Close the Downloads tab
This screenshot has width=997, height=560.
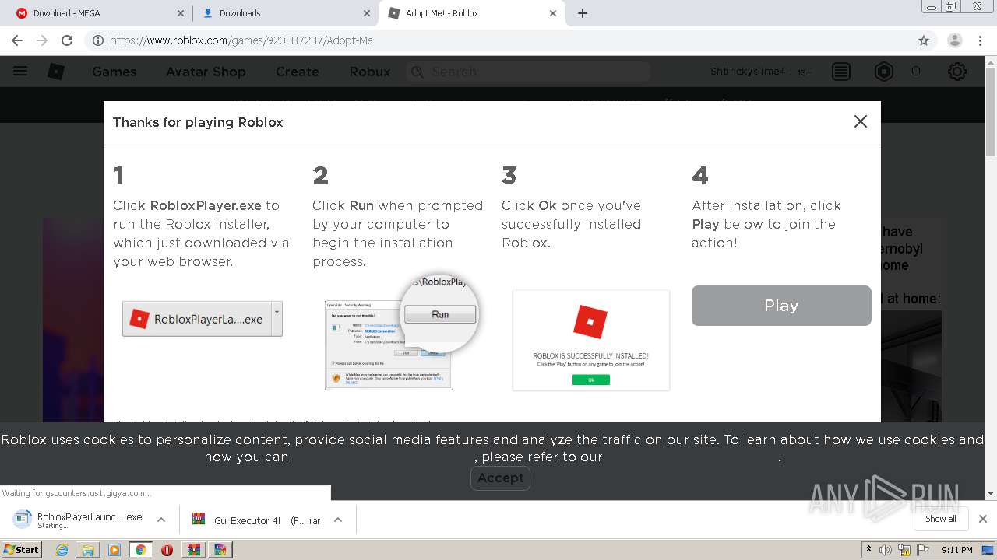click(x=367, y=13)
